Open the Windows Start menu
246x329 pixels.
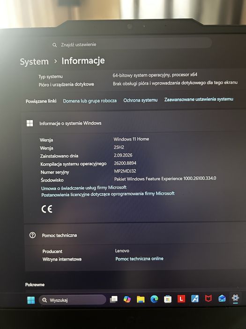[31, 300]
